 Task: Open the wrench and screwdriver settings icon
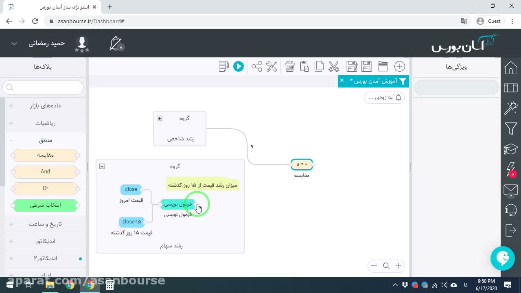point(271,66)
